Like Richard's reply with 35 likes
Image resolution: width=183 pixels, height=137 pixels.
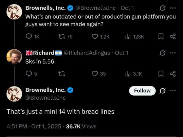[x=95, y=74]
